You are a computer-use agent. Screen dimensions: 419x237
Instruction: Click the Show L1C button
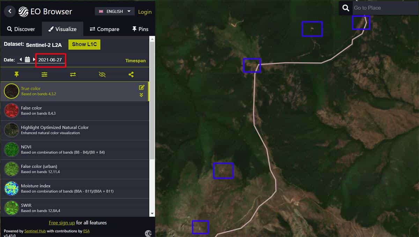(84, 44)
